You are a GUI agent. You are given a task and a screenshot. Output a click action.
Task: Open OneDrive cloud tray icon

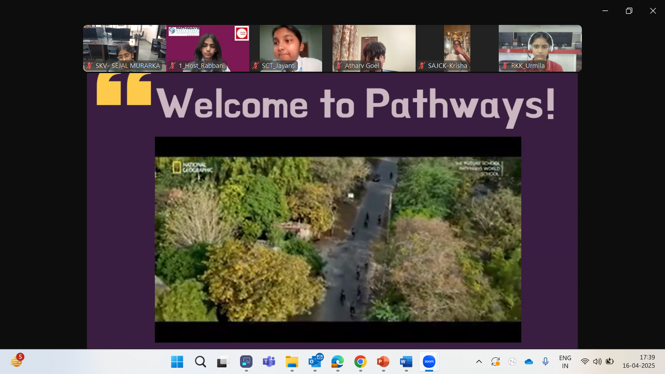pos(529,362)
